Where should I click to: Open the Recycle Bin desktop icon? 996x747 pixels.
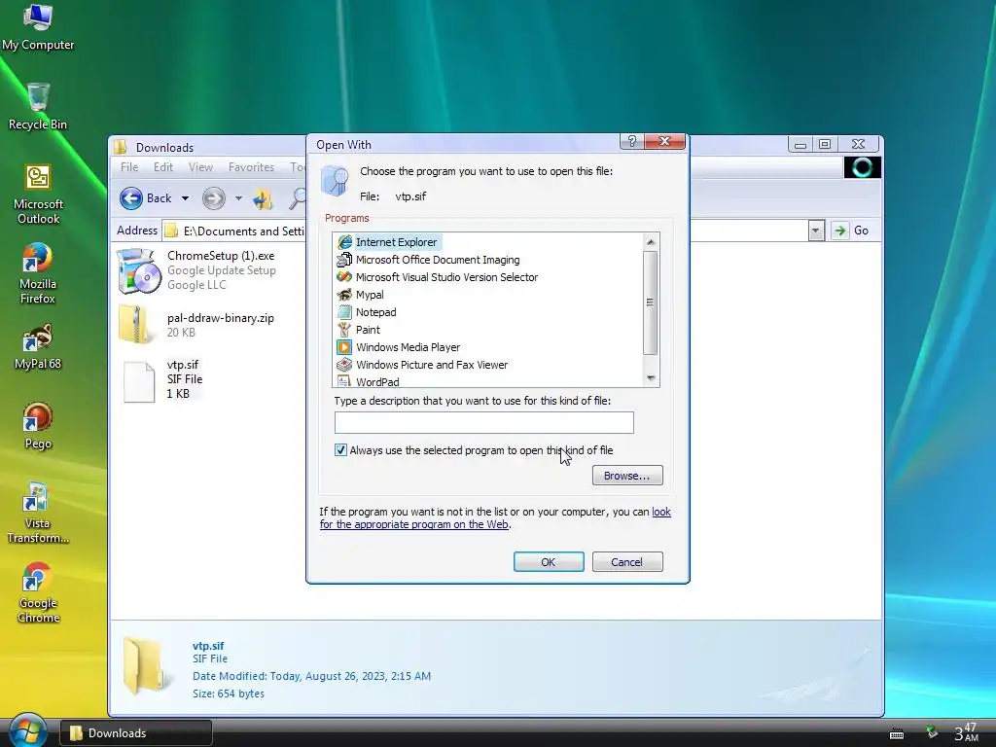coord(38,106)
